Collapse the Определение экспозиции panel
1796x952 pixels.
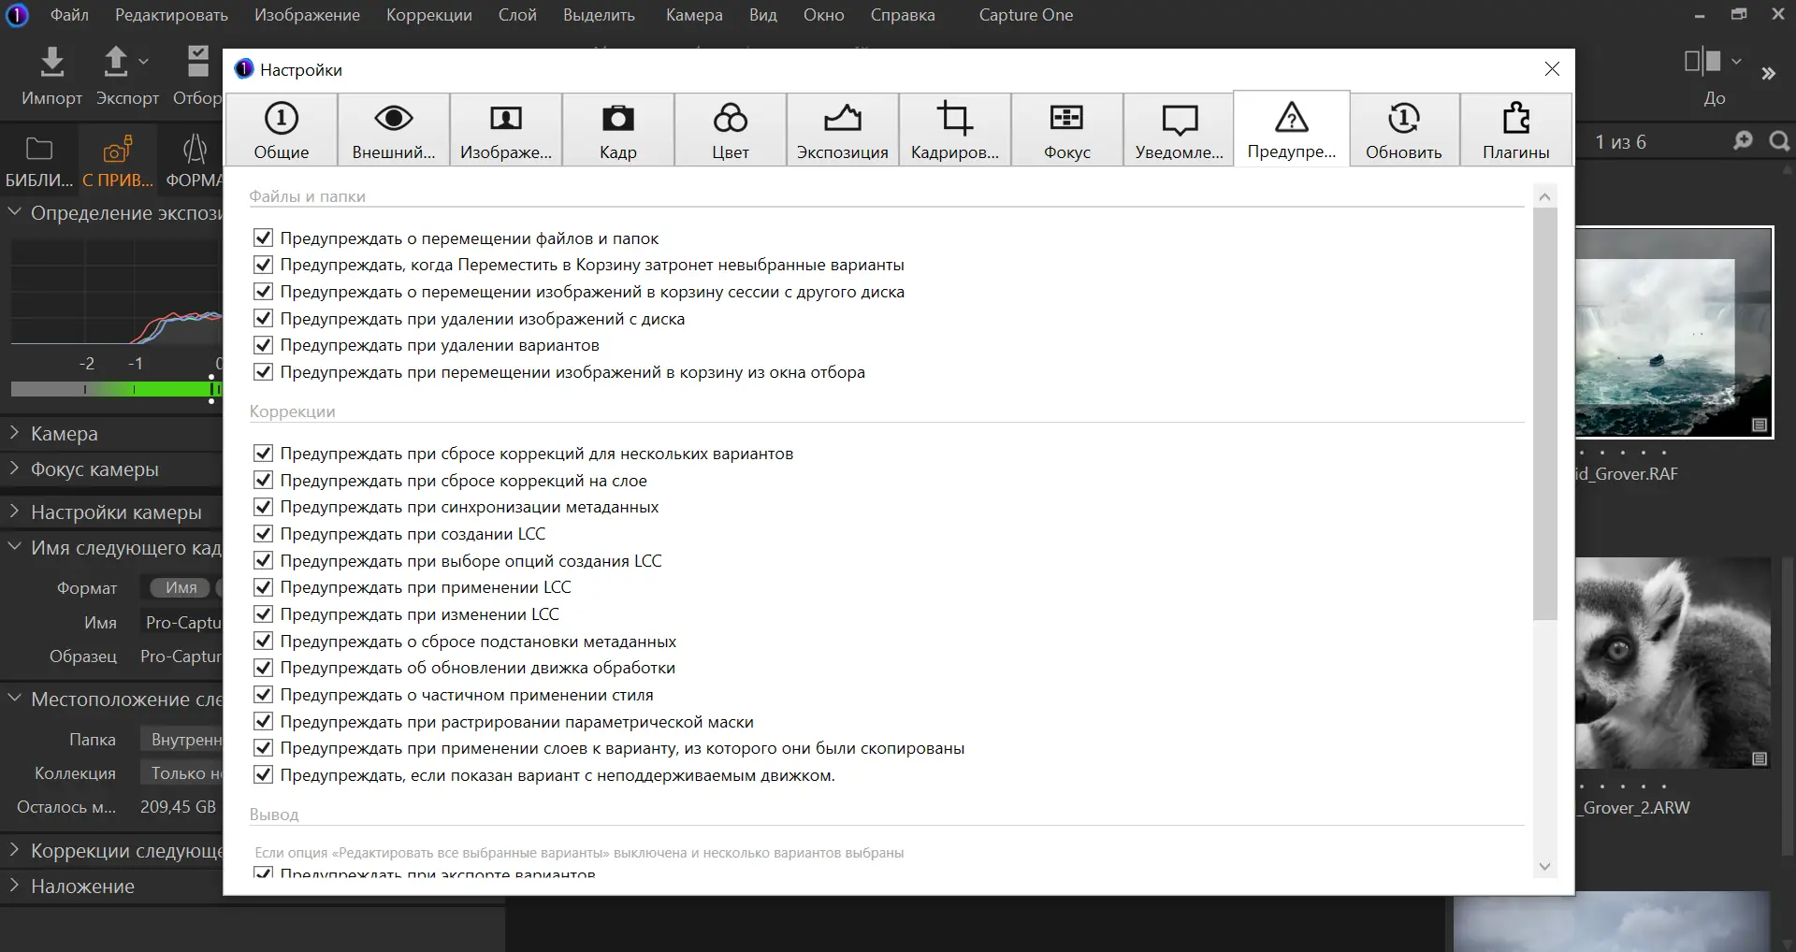coord(15,212)
